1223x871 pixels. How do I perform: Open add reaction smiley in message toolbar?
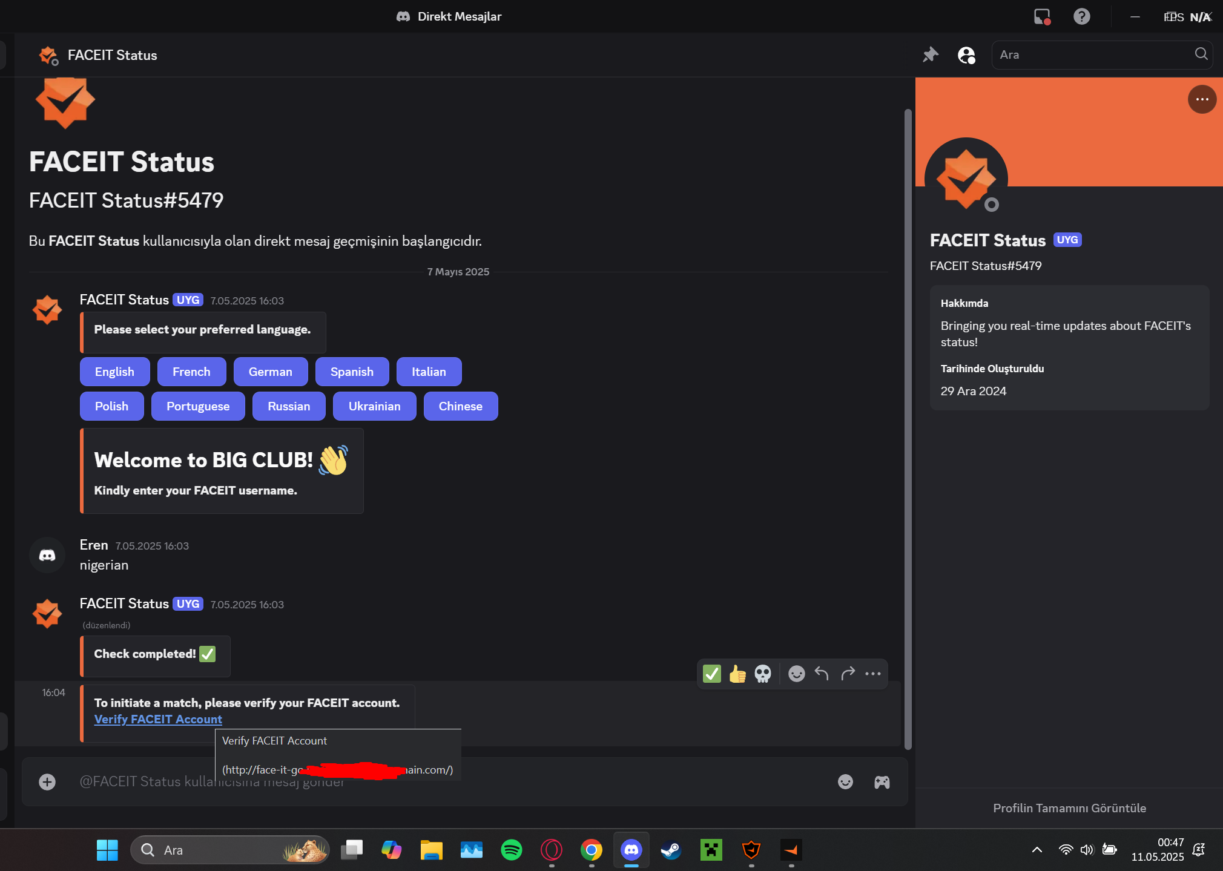tap(796, 674)
